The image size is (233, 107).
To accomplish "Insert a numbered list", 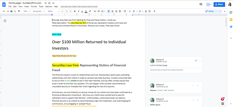I will [140, 11].
